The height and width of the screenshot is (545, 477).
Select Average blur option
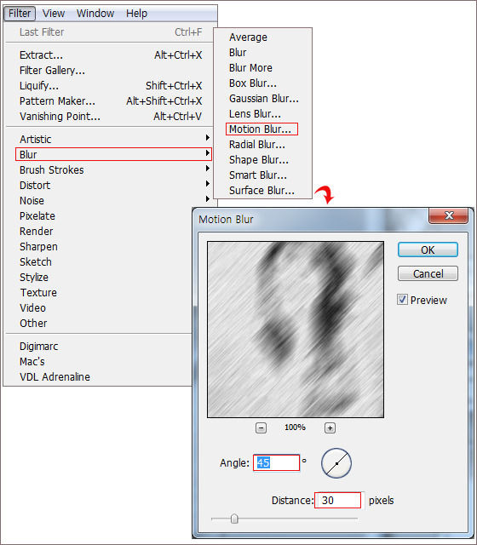click(x=248, y=37)
